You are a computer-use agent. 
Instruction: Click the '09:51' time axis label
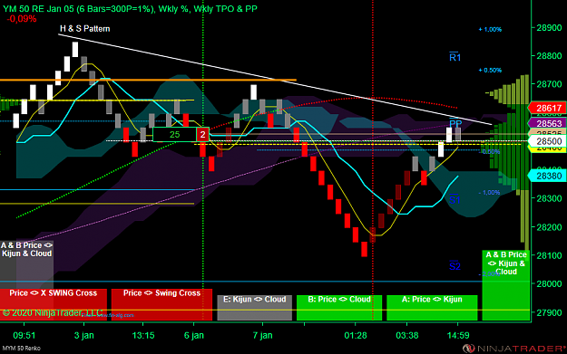coord(24,336)
